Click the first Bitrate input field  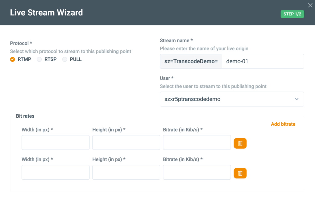(x=197, y=142)
